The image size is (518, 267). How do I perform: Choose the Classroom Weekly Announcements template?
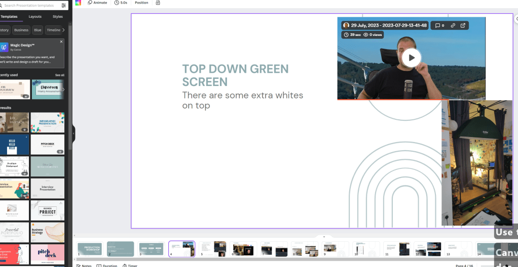47,90
